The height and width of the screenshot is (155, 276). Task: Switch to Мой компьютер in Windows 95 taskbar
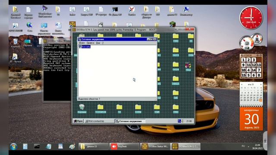coord(100,121)
